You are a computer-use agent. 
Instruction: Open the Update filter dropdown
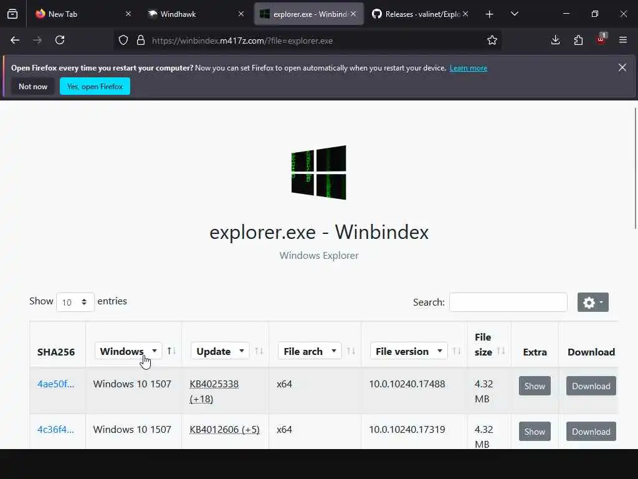click(220, 351)
